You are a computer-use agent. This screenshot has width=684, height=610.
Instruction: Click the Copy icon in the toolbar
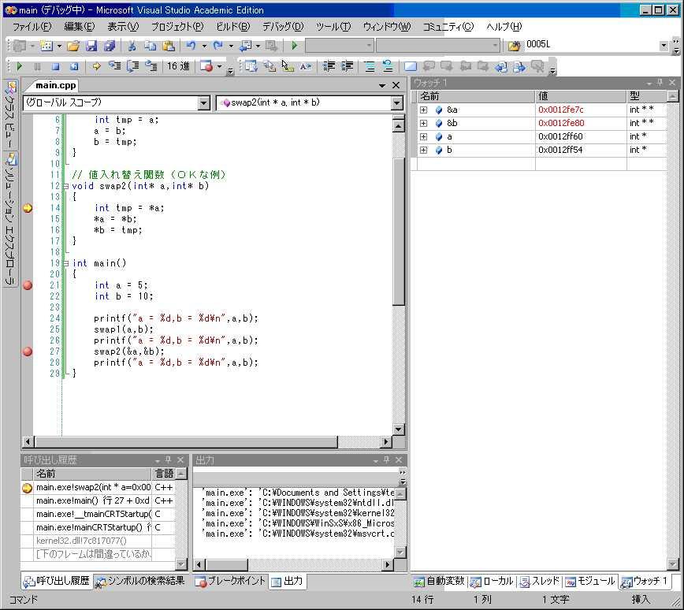click(150, 46)
